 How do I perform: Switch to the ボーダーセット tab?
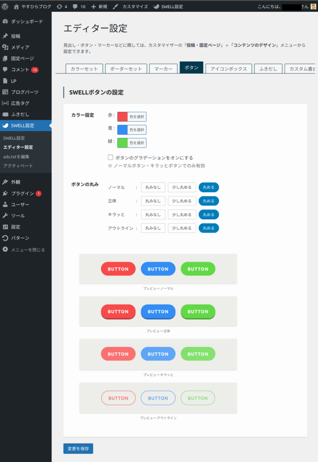[x=126, y=69]
